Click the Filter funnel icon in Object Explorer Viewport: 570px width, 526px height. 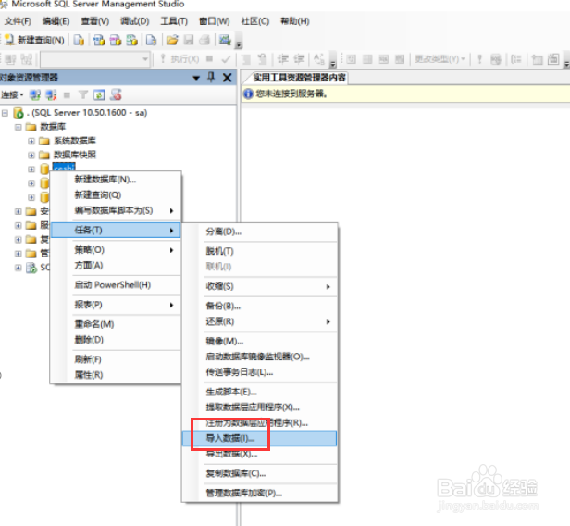click(83, 95)
